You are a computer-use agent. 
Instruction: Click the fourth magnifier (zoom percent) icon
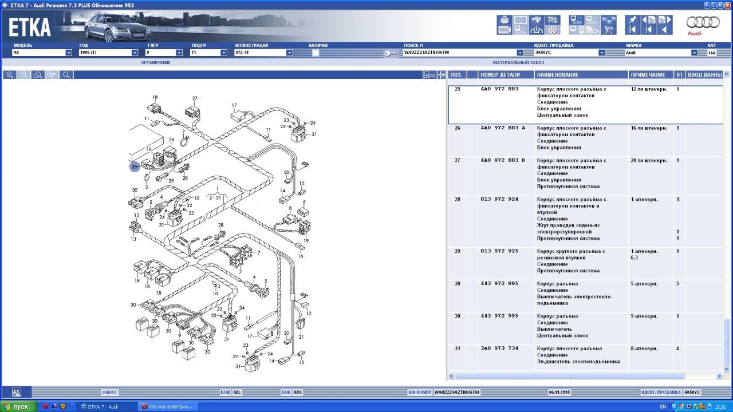point(52,75)
